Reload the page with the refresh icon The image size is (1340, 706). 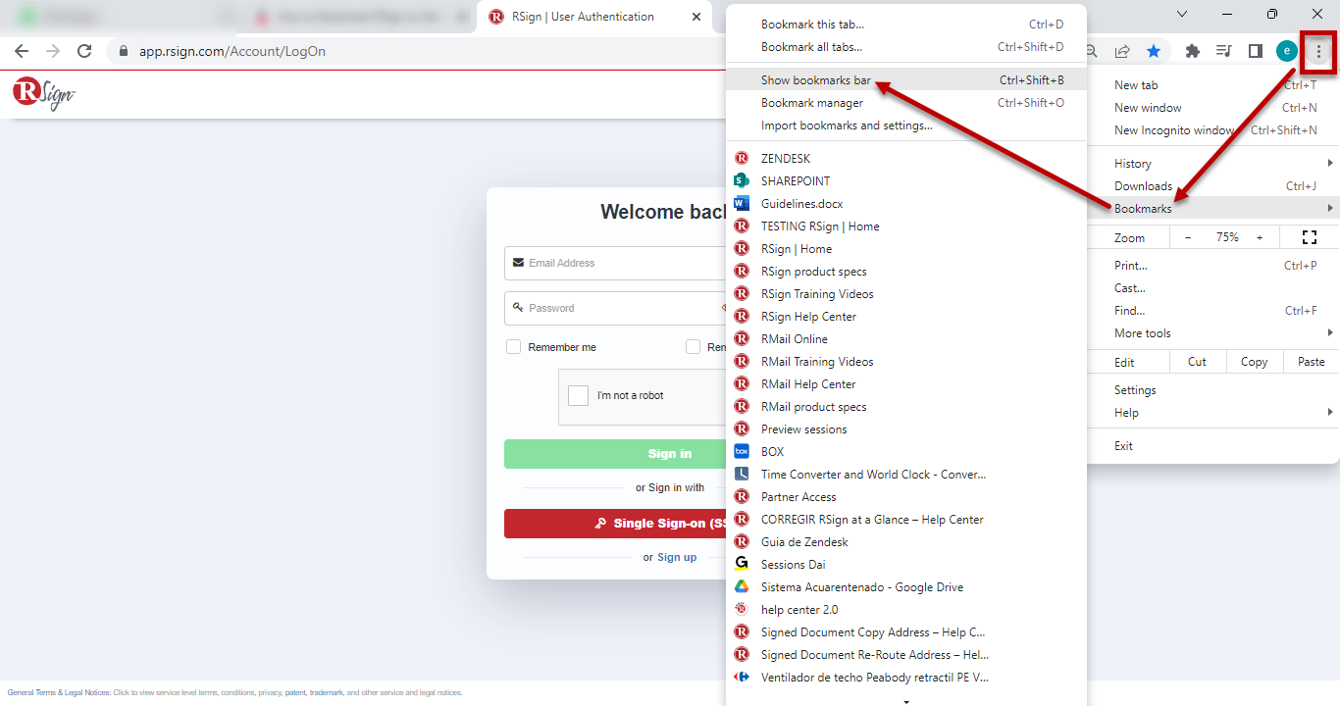click(84, 51)
